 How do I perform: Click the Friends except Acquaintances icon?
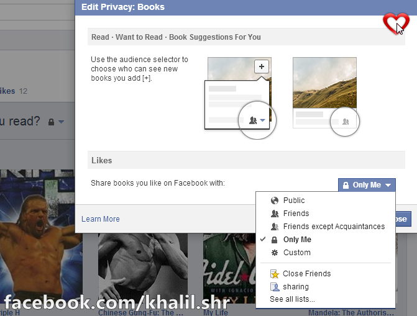click(275, 227)
